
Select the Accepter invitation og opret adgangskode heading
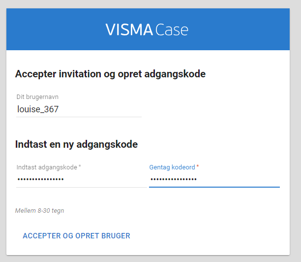point(110,74)
